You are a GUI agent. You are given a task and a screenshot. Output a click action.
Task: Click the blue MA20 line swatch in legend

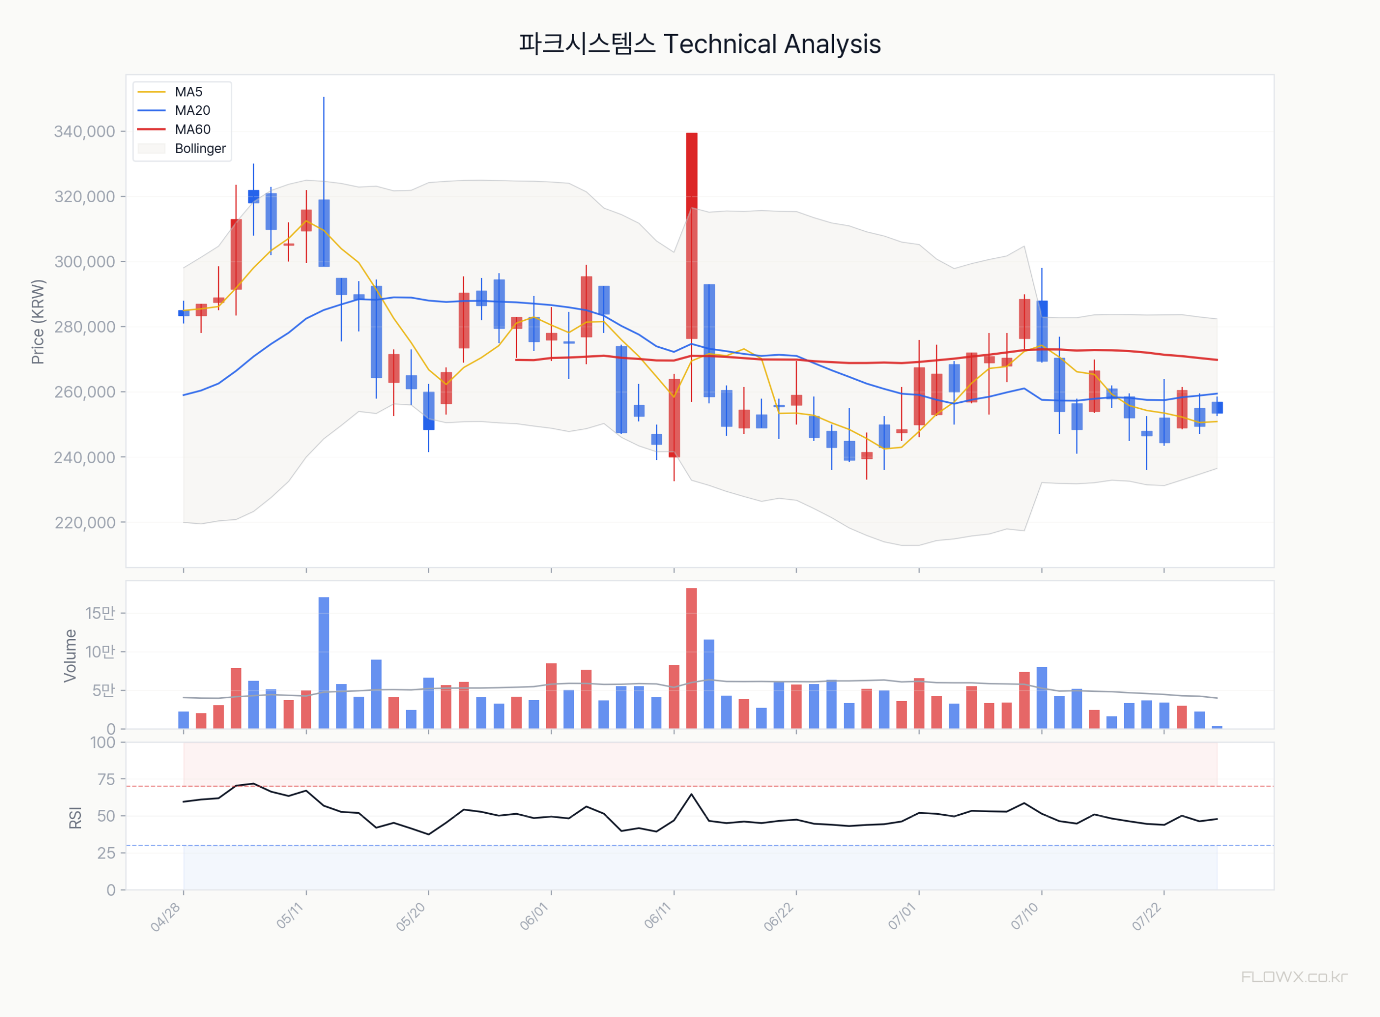pos(151,111)
